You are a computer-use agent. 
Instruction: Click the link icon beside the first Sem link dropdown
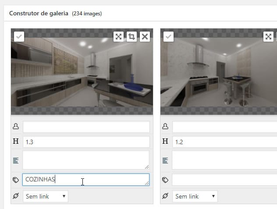click(x=16, y=196)
